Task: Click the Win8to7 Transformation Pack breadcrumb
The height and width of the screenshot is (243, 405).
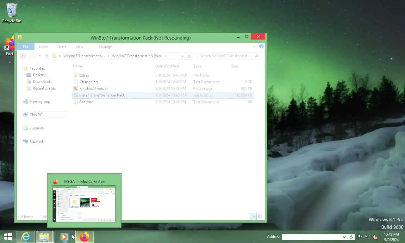Action: (x=137, y=56)
